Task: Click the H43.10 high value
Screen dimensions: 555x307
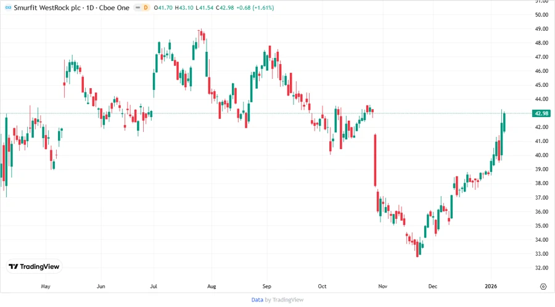Action: 184,8
